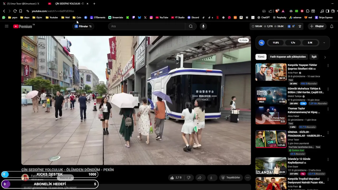
Task: Open the YouTube hamburger guide menu
Action: [7, 26]
